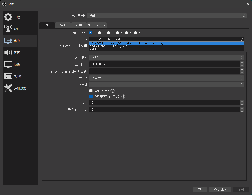Viewport: 252px width, 195px height.
Task: Click the キーフレーム間隔 input field
Action: 165,71
